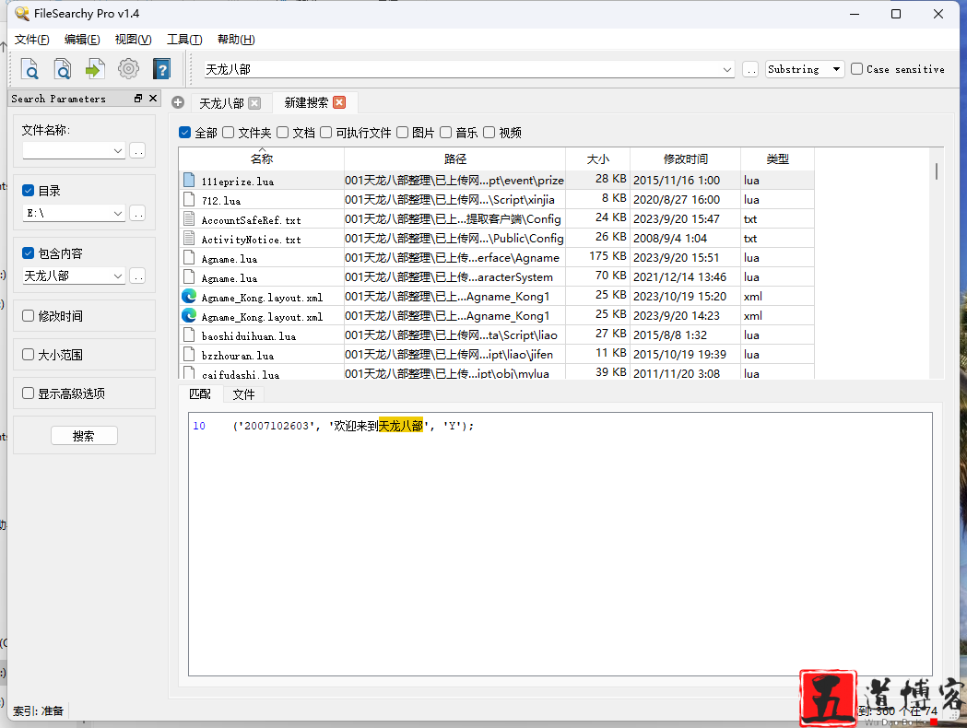The width and height of the screenshot is (967, 728).
Task: Close the 天龙八部 search tab
Action: pyautogui.click(x=254, y=103)
